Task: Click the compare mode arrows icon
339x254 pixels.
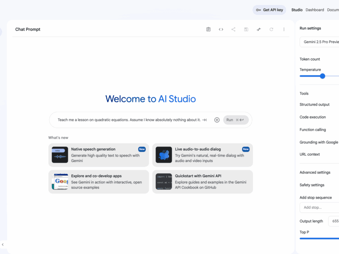Action: coord(258,29)
